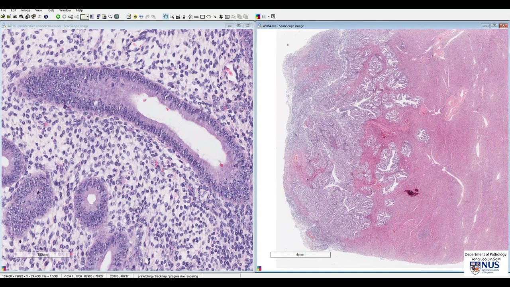510x287 pixels.
Task: Click the help question mark icon
Action: click(273, 17)
